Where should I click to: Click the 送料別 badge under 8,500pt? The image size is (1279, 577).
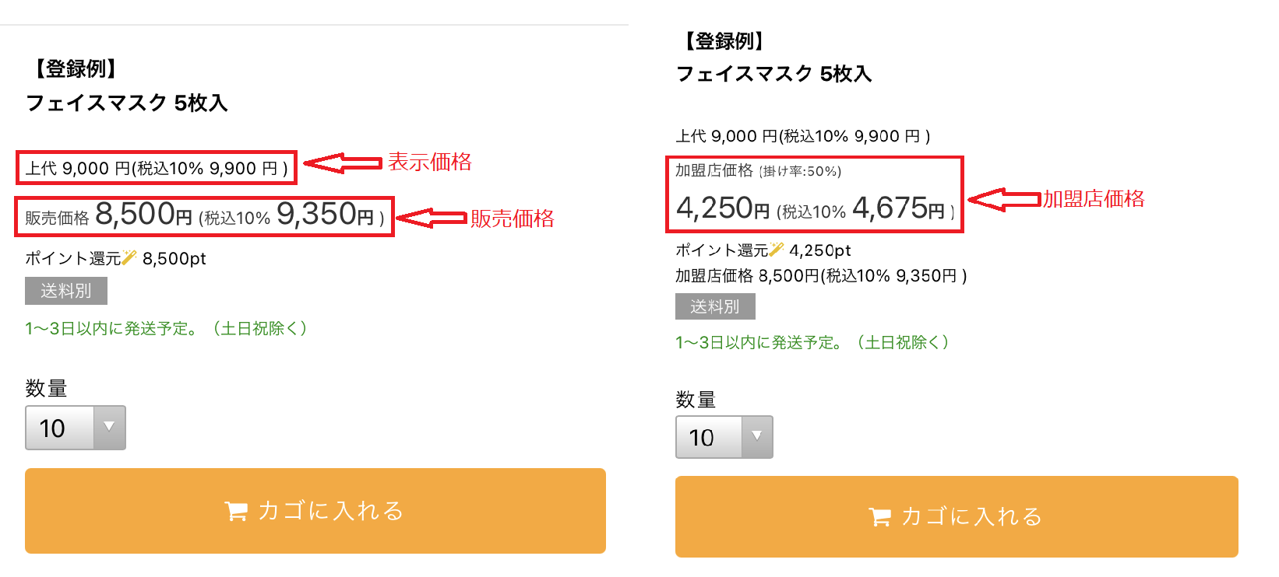coord(66,291)
